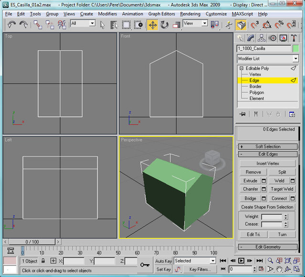This screenshot has height=277, width=305.
Task: Open the selection filter 'All' dropdown
Action: 91,23
